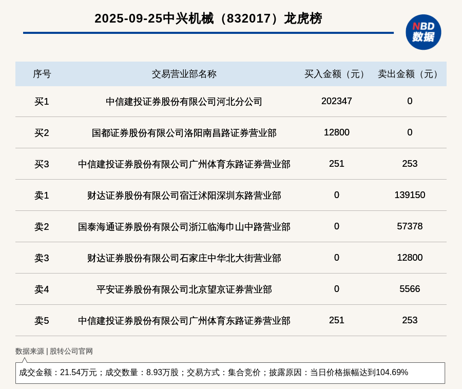Click the 卖出金额（元） column header
The width and height of the screenshot is (462, 389).
click(410, 74)
